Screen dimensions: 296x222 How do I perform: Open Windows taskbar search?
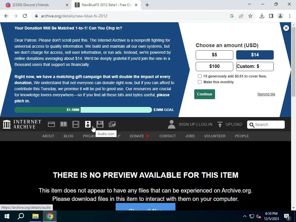21,216
